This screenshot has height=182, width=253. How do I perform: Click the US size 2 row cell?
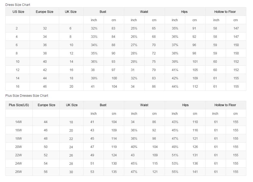(x=17, y=28)
